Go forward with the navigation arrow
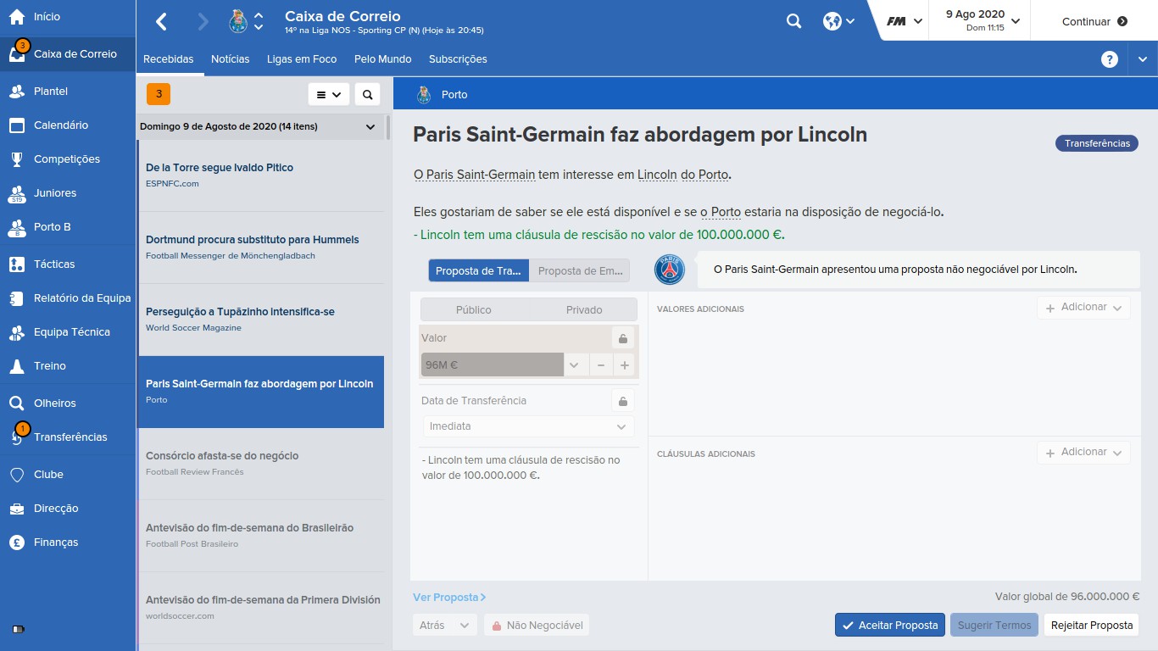This screenshot has height=651, width=1158. [203, 22]
